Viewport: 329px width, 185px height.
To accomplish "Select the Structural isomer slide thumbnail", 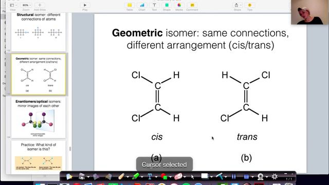I will 39,31.
